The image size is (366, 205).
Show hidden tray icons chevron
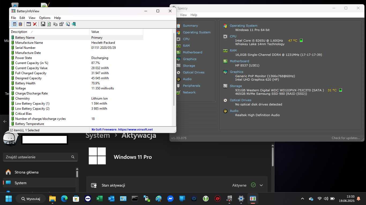(x=302, y=199)
